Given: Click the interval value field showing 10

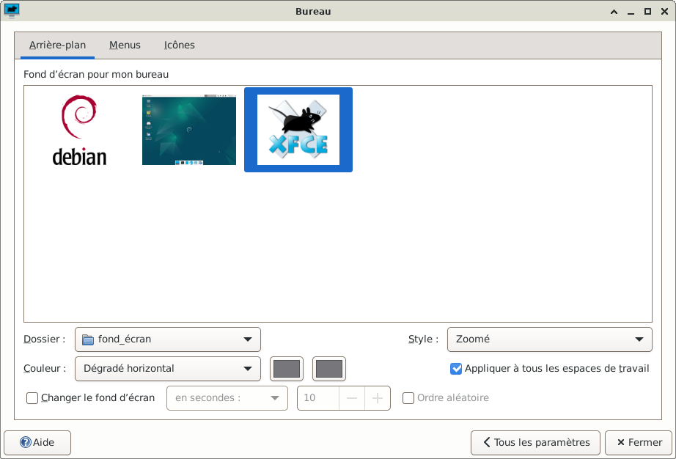Looking at the screenshot, I should (318, 398).
